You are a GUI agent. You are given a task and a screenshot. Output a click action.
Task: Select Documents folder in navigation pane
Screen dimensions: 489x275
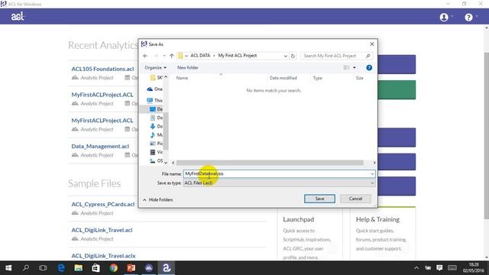pos(156,118)
